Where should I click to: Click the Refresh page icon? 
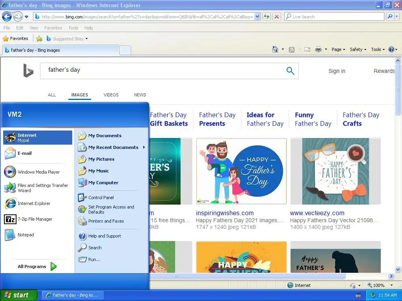coord(267,17)
